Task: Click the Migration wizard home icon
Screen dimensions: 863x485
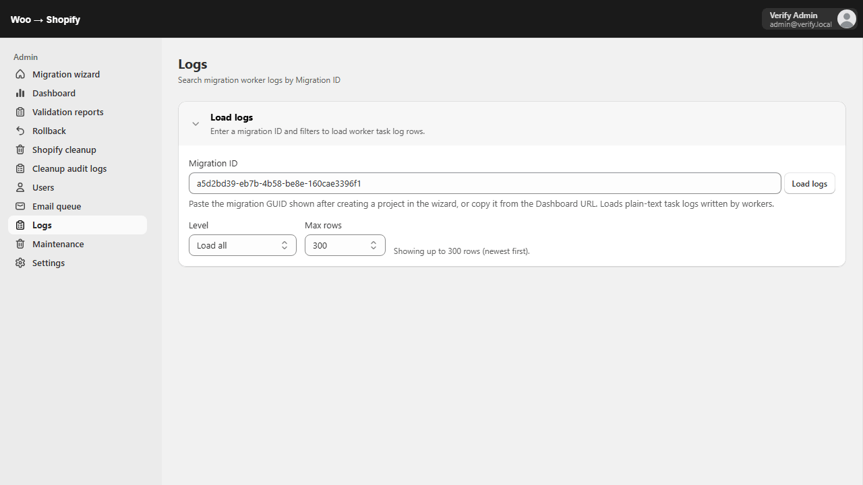Action: 20,74
